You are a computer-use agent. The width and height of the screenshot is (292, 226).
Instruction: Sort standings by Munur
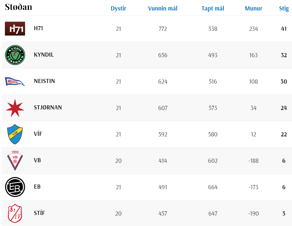(x=254, y=8)
